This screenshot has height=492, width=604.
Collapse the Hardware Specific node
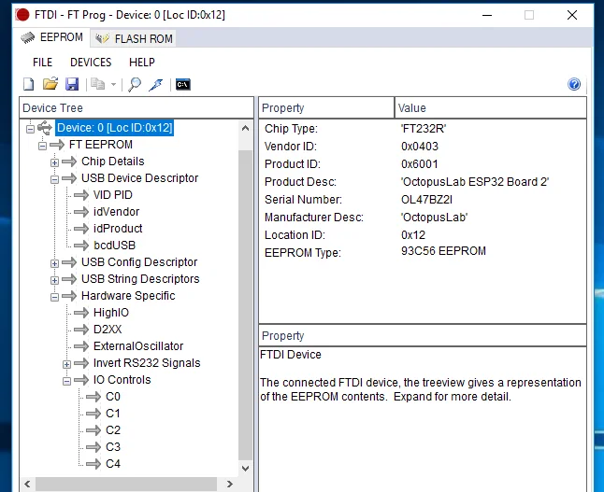tap(55, 297)
